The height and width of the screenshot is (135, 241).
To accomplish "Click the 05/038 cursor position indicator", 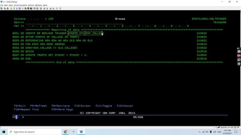I will (138, 117).
